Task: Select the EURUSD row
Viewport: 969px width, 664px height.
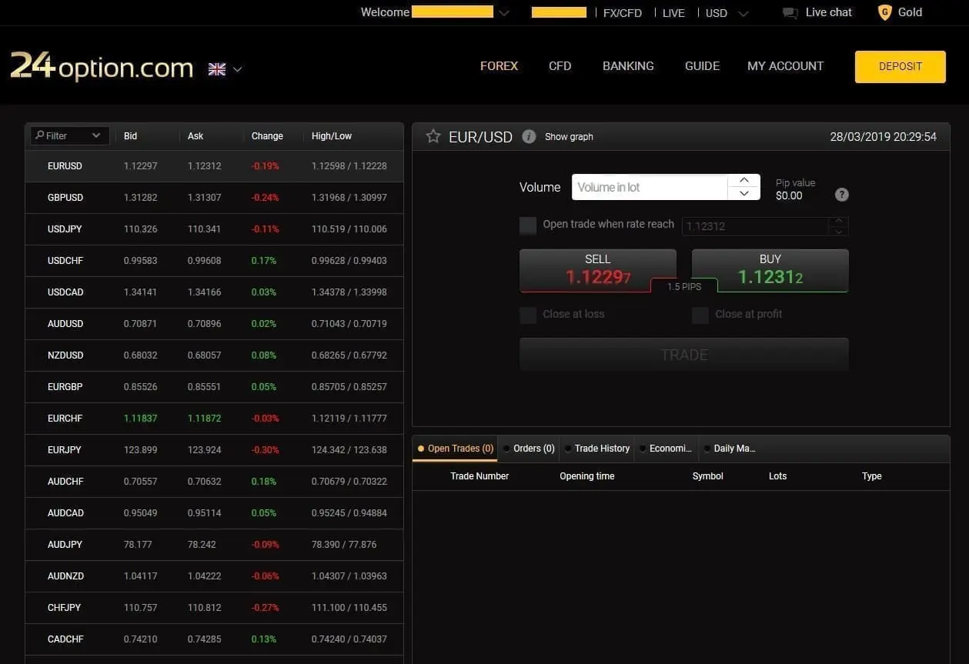Action: coord(214,166)
